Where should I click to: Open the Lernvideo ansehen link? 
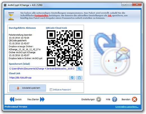[x=127, y=107]
